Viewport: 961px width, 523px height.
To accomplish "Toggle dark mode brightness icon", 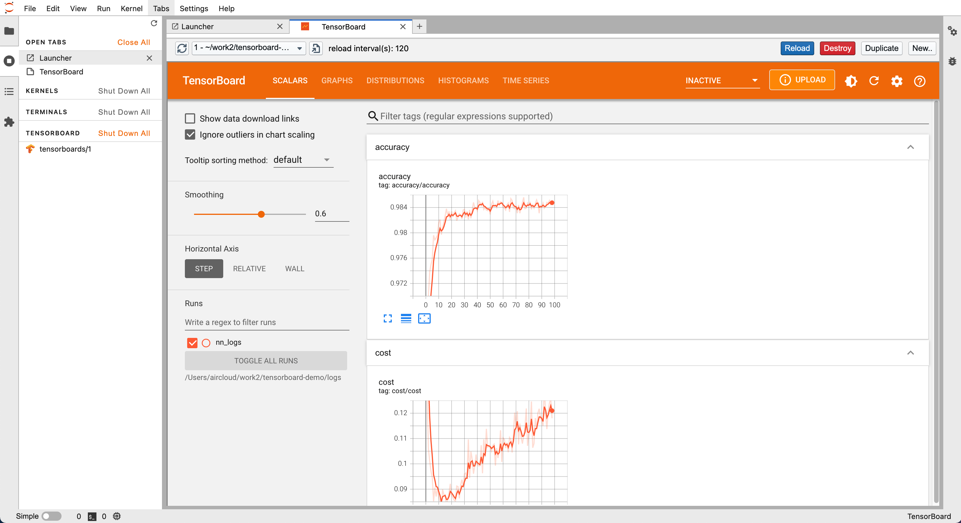I will pyautogui.click(x=851, y=81).
